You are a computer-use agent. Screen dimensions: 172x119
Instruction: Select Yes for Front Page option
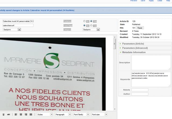(x=91, y=25)
